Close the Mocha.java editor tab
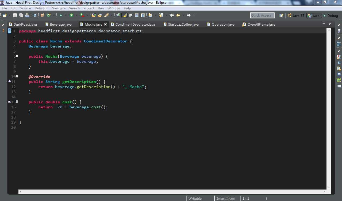The image size is (342, 201). click(106, 24)
